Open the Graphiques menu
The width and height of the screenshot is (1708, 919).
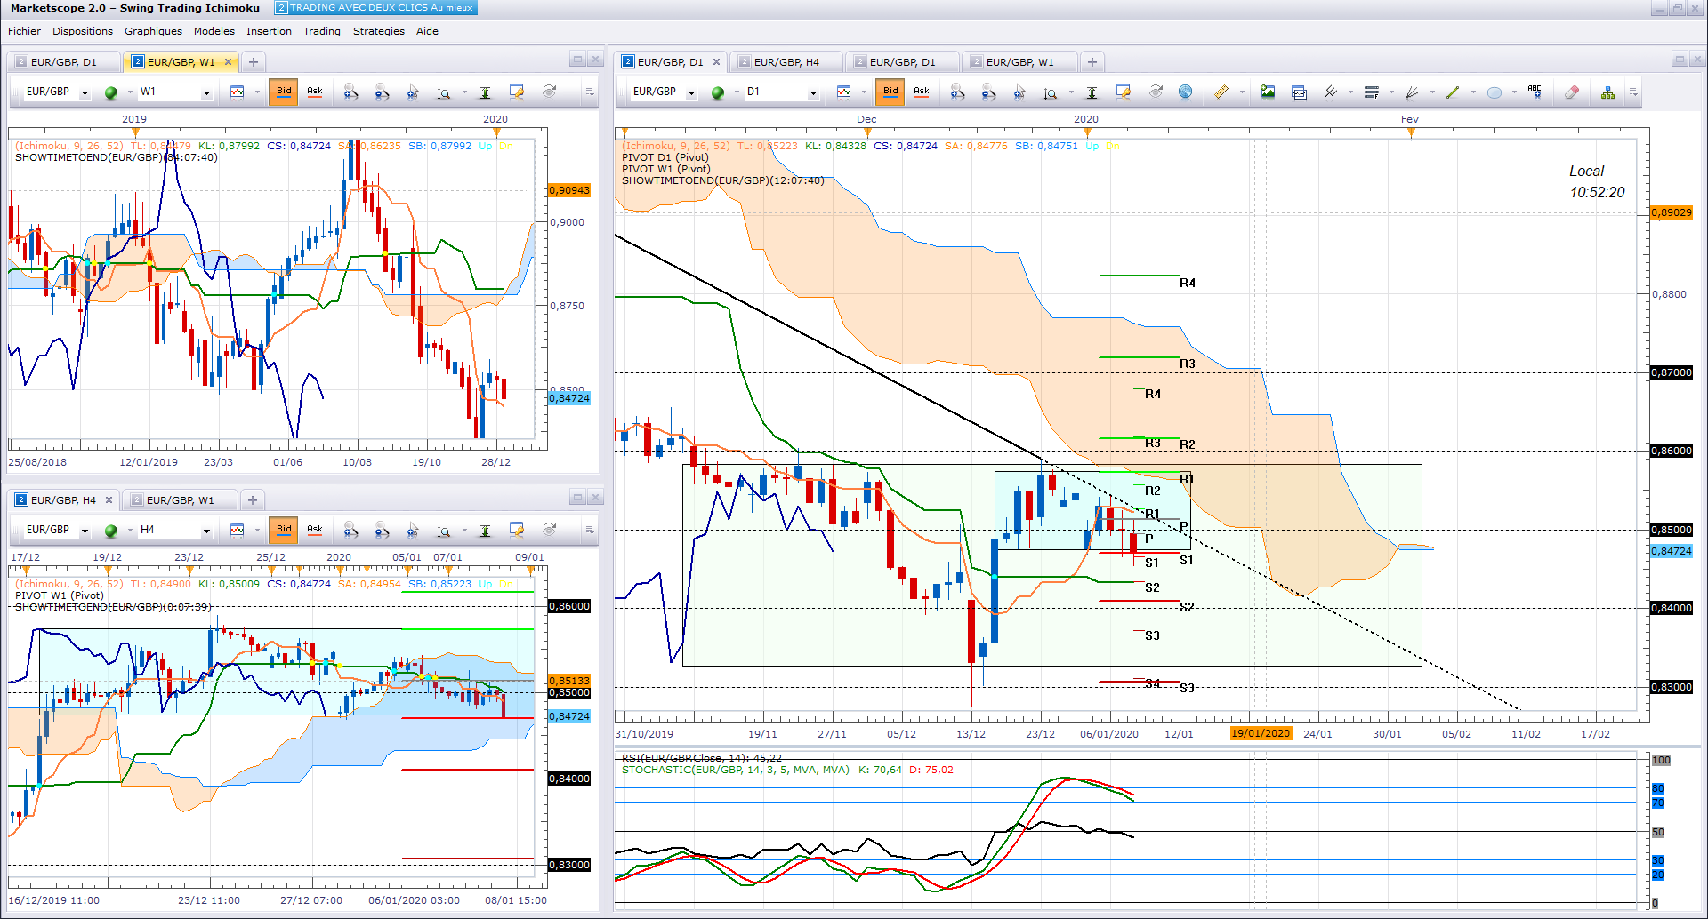[x=153, y=31]
